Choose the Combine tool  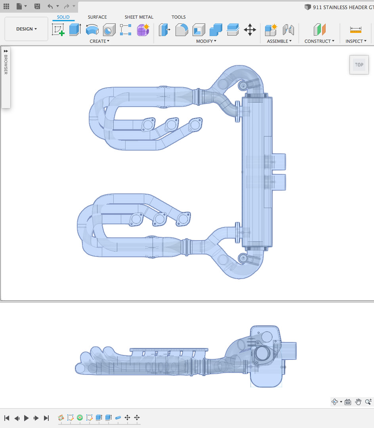pos(216,29)
